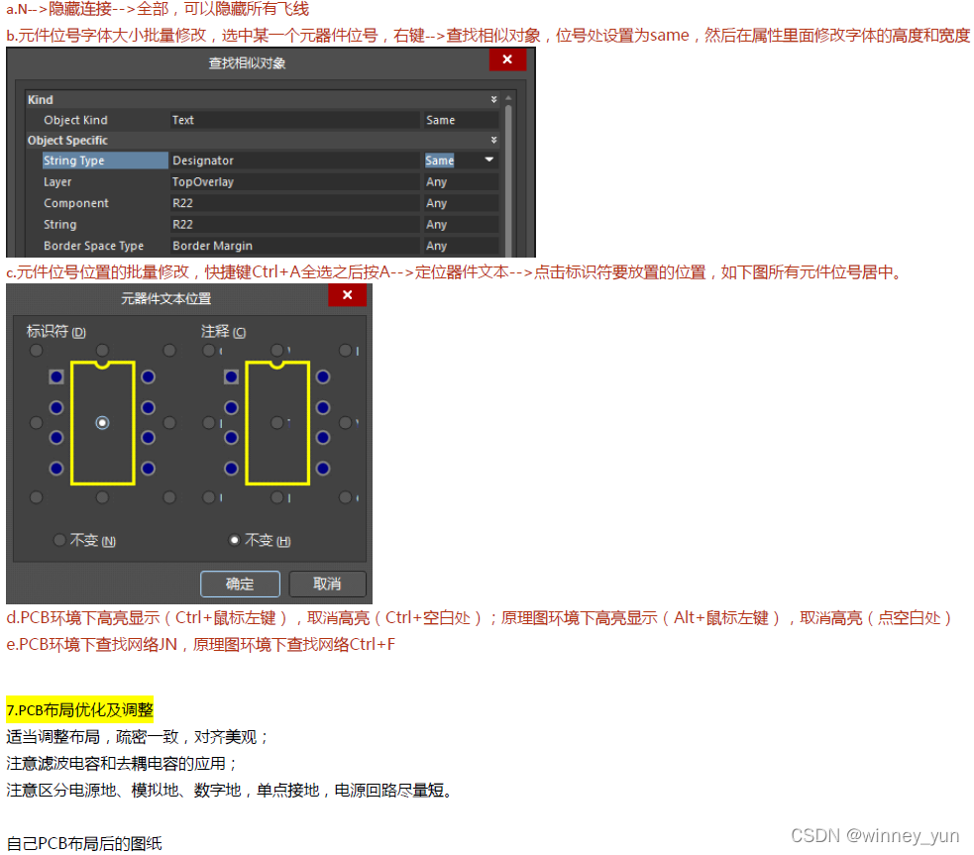Click the 'Any' match cell for Component
The height and width of the screenshot is (855, 974).
click(461, 203)
